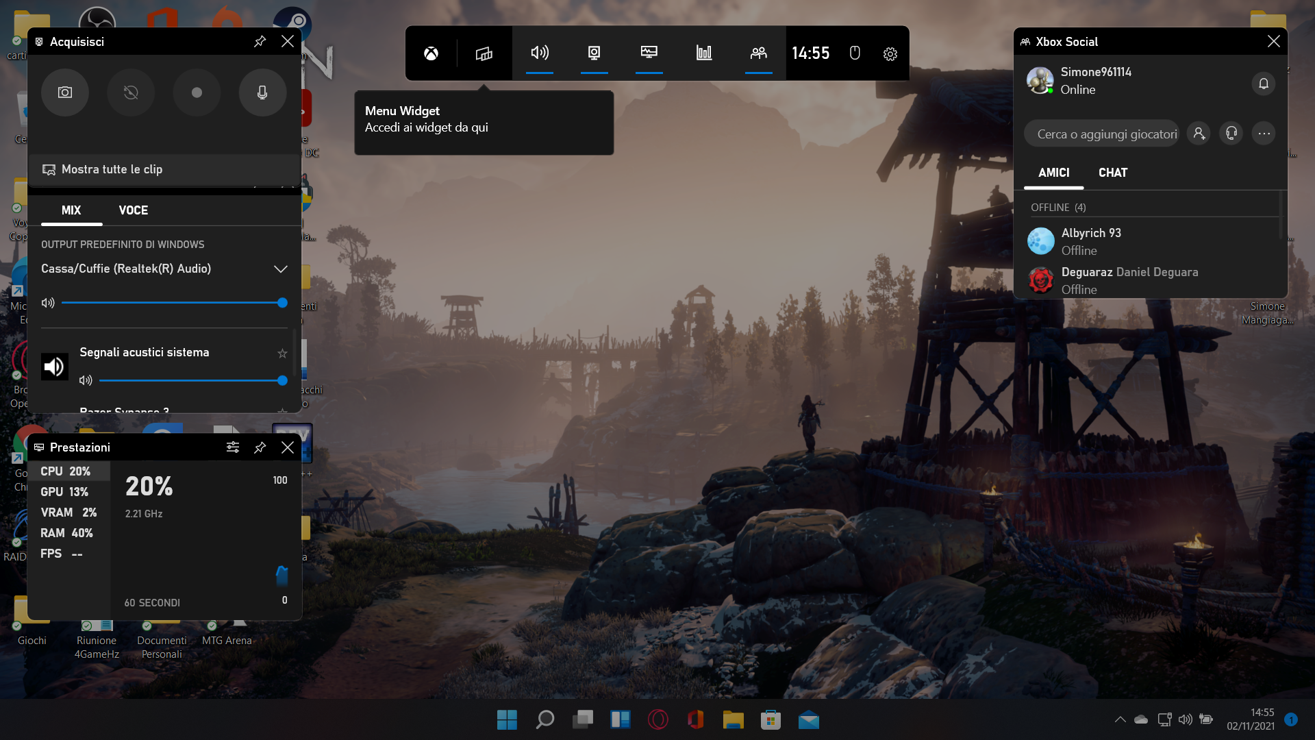Viewport: 1315px width, 740px height.
Task: Open Game Bar settings gear
Action: [x=890, y=53]
